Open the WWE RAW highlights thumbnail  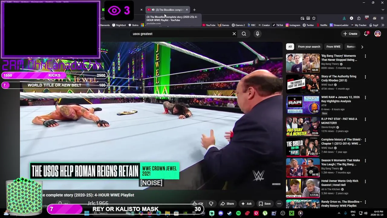click(x=303, y=104)
